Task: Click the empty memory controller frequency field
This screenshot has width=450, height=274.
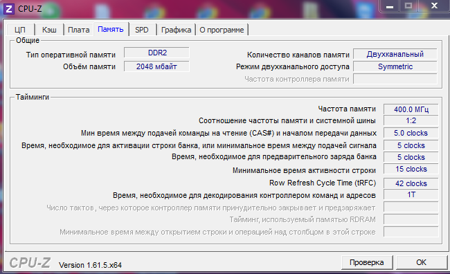Action: click(395, 79)
